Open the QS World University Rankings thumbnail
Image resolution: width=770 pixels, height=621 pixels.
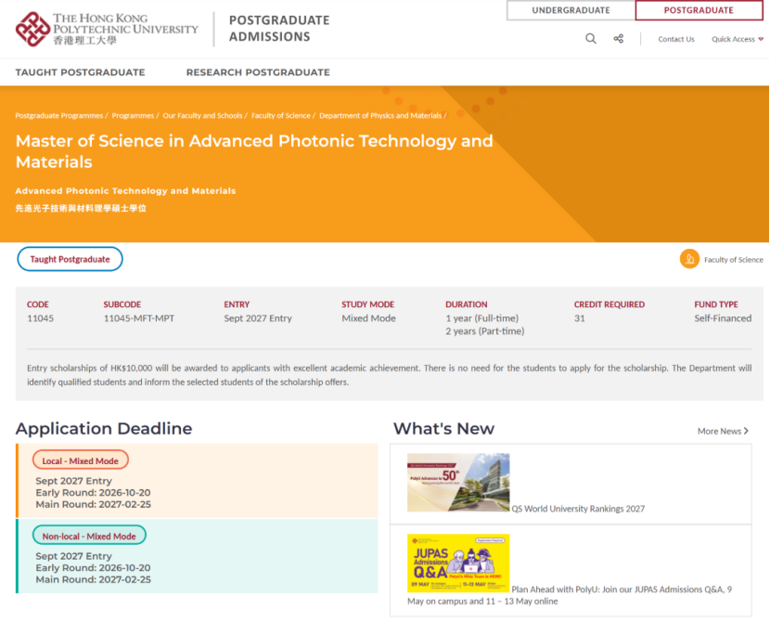458,483
